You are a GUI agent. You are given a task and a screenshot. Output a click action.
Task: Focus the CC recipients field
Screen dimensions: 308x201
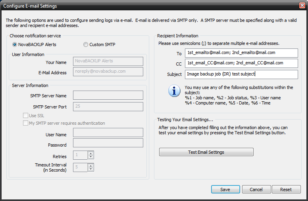(241, 63)
